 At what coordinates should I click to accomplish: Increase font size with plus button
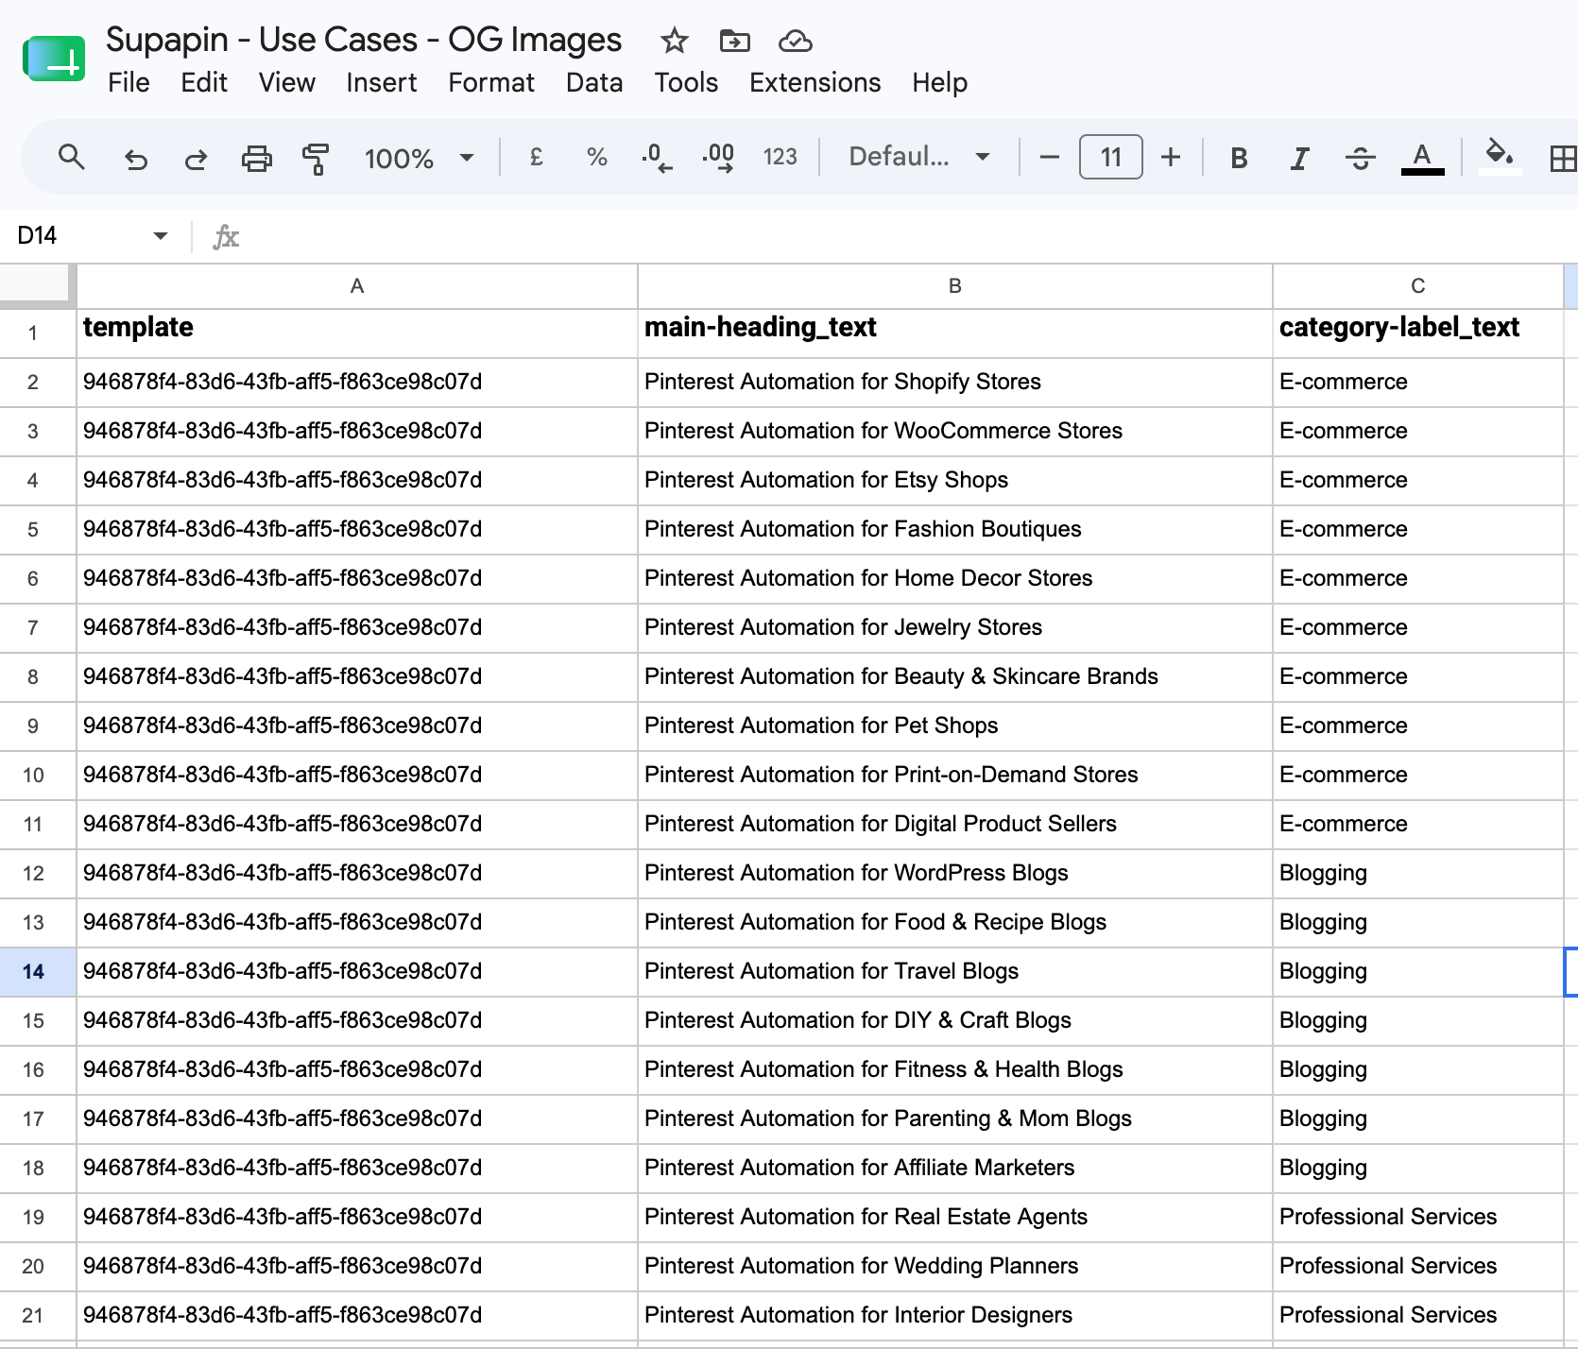pos(1171,157)
